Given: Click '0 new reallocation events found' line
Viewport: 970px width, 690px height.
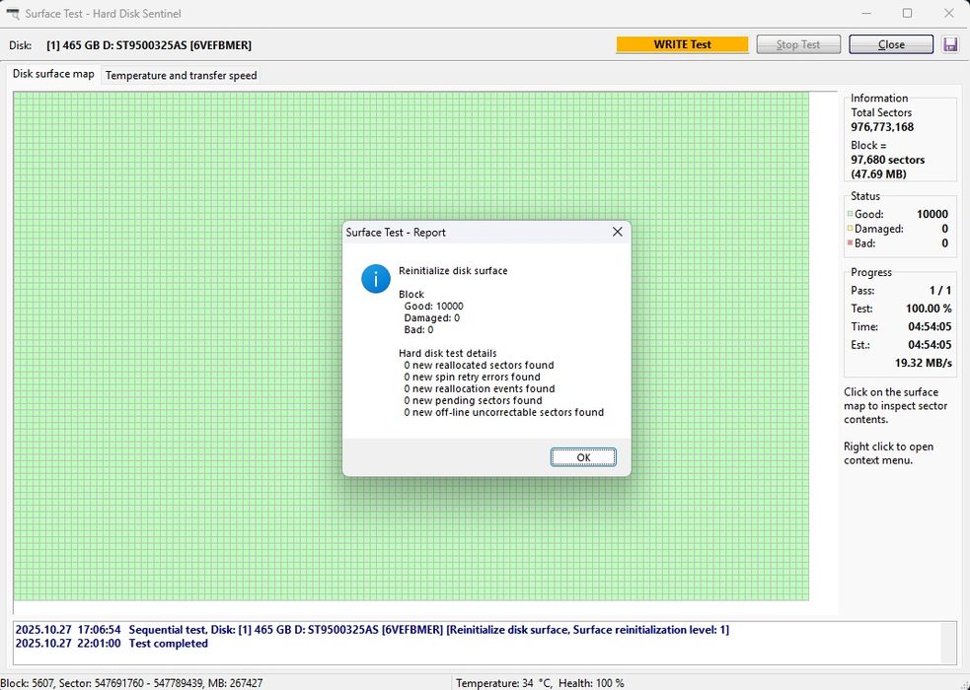Looking at the screenshot, I should 480,388.
